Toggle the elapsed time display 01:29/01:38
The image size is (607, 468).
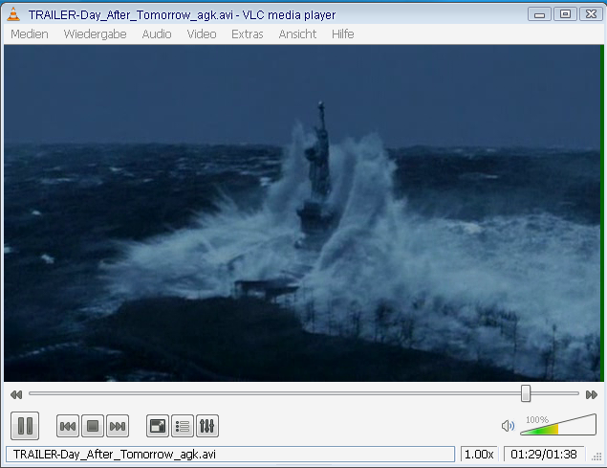(544, 454)
